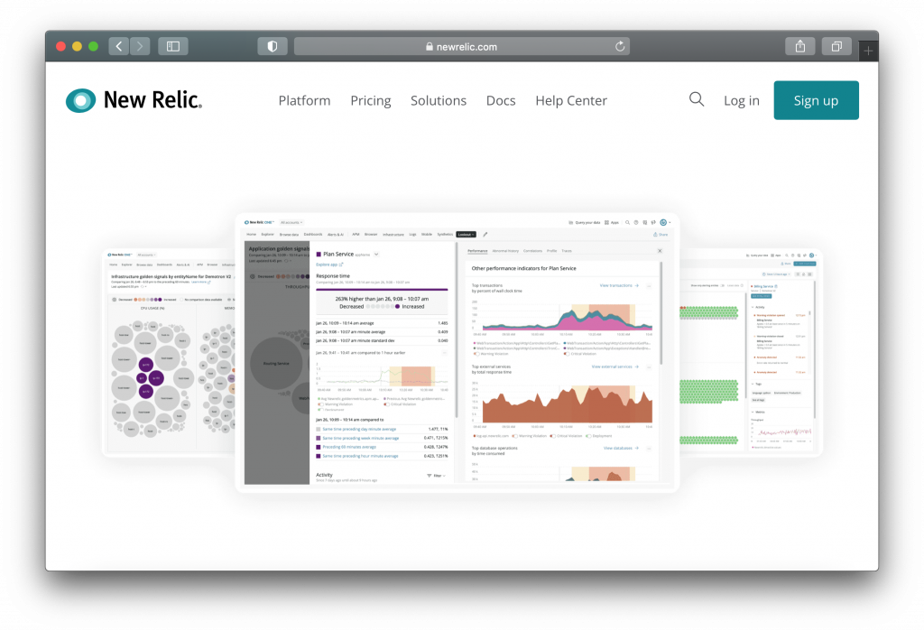
Task: Toggle Warning Violation under Top transactions chart
Action: pyautogui.click(x=476, y=354)
